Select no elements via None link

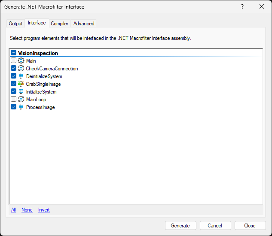27,210
